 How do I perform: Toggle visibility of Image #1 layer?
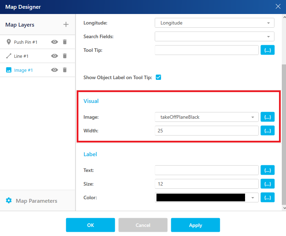pyautogui.click(x=54, y=70)
